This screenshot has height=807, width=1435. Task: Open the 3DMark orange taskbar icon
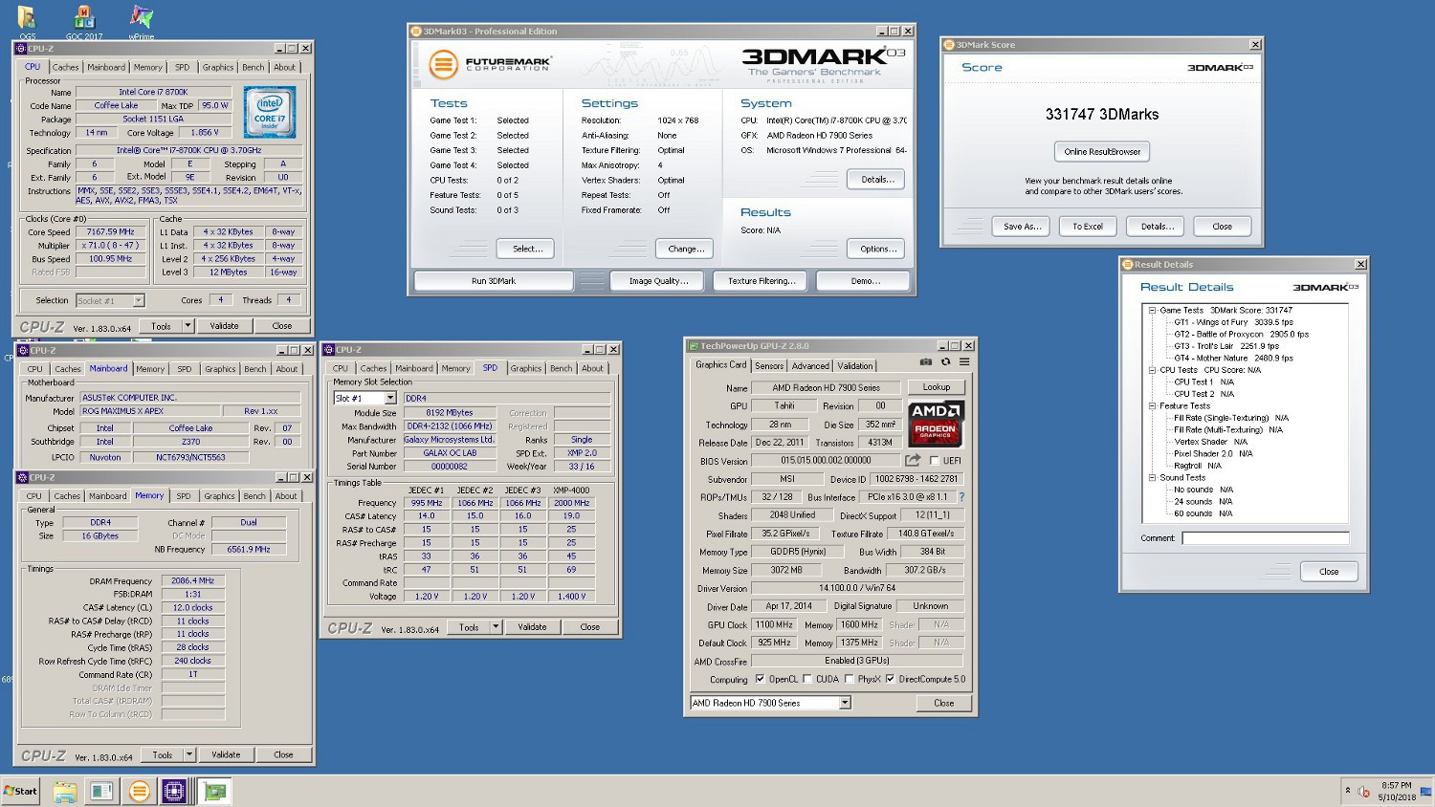(140, 791)
